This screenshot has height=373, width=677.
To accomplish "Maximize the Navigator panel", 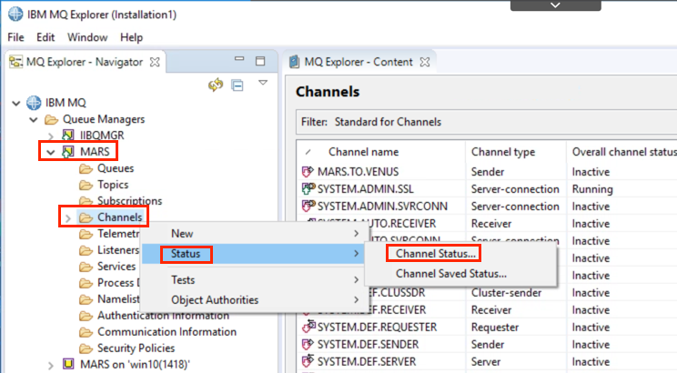I will point(260,61).
